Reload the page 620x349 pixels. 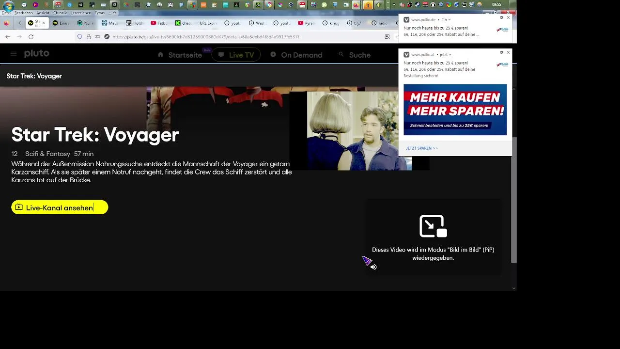31,37
